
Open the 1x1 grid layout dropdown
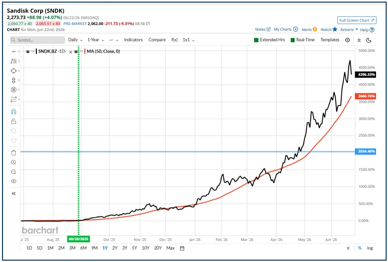click(189, 40)
